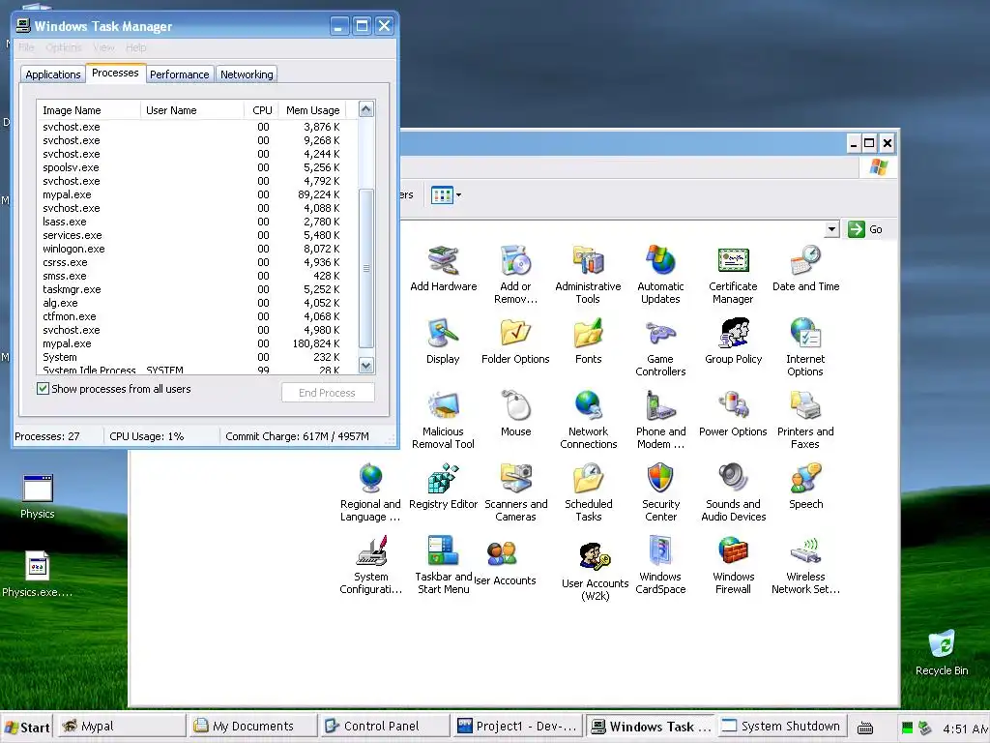The width and height of the screenshot is (990, 743).
Task: Select the winlogon.exe process row
Action: pyautogui.click(x=197, y=249)
